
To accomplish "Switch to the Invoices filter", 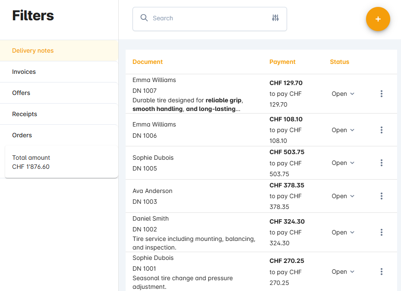I will [x=59, y=72].
